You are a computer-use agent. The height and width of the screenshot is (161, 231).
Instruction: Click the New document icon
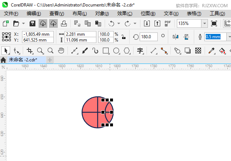6,23
